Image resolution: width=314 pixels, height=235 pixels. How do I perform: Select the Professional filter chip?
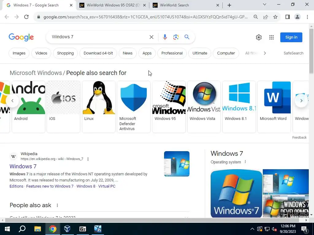point(172,53)
